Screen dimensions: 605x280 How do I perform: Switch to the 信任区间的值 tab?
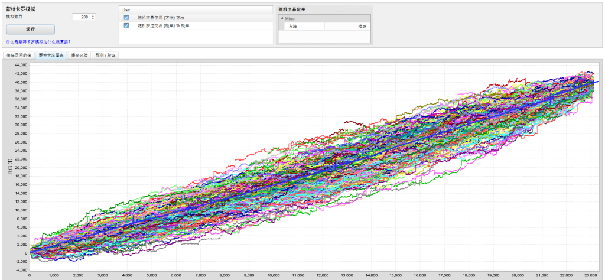18,55
